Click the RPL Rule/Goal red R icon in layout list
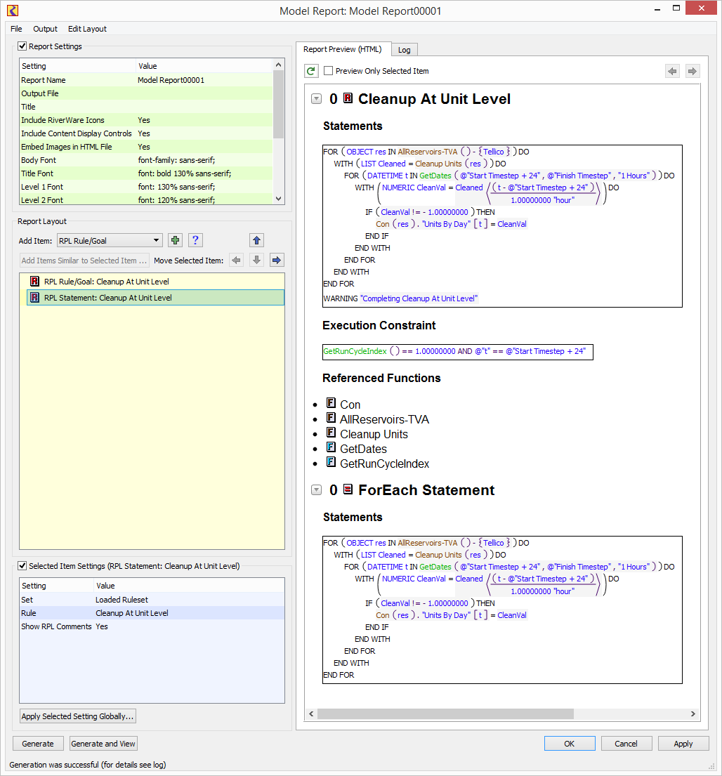This screenshot has width=722, height=776. tap(34, 282)
